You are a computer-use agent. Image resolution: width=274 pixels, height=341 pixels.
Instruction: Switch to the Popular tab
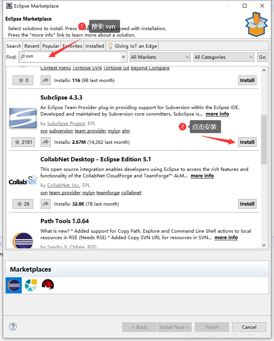coord(51,46)
